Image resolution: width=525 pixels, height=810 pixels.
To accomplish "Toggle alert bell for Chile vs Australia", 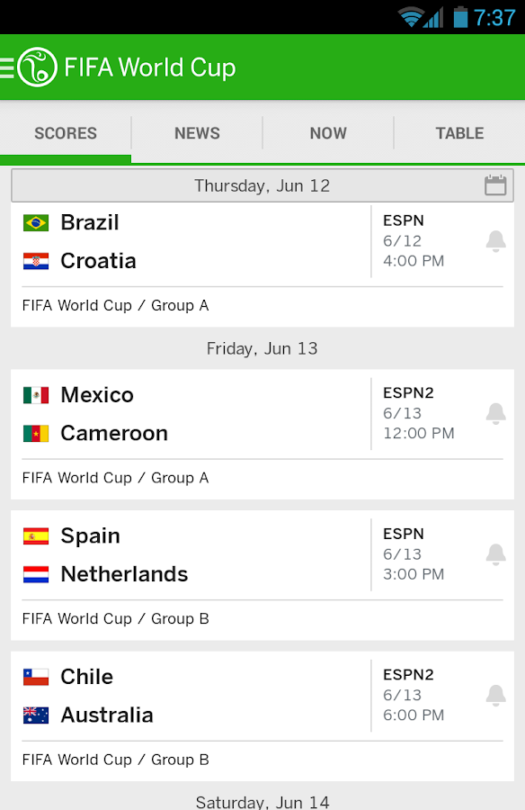I will (x=495, y=696).
